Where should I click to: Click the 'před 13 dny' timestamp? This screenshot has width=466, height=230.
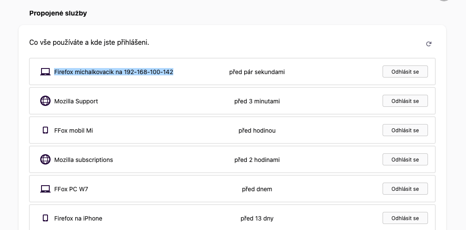pos(257,218)
